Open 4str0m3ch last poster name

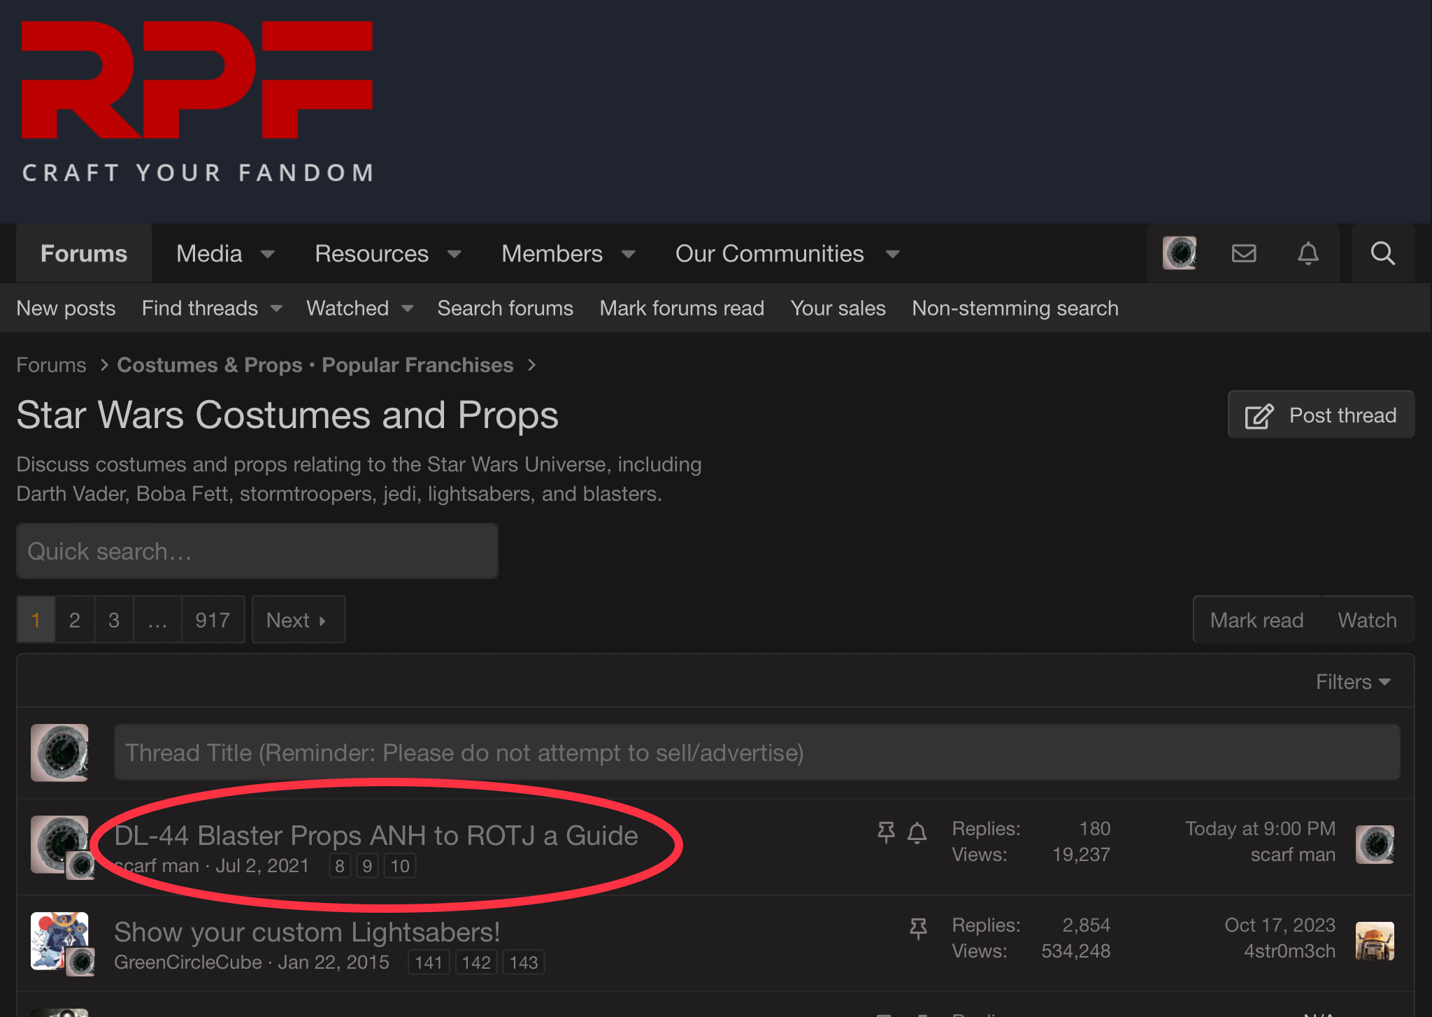pos(1289,951)
